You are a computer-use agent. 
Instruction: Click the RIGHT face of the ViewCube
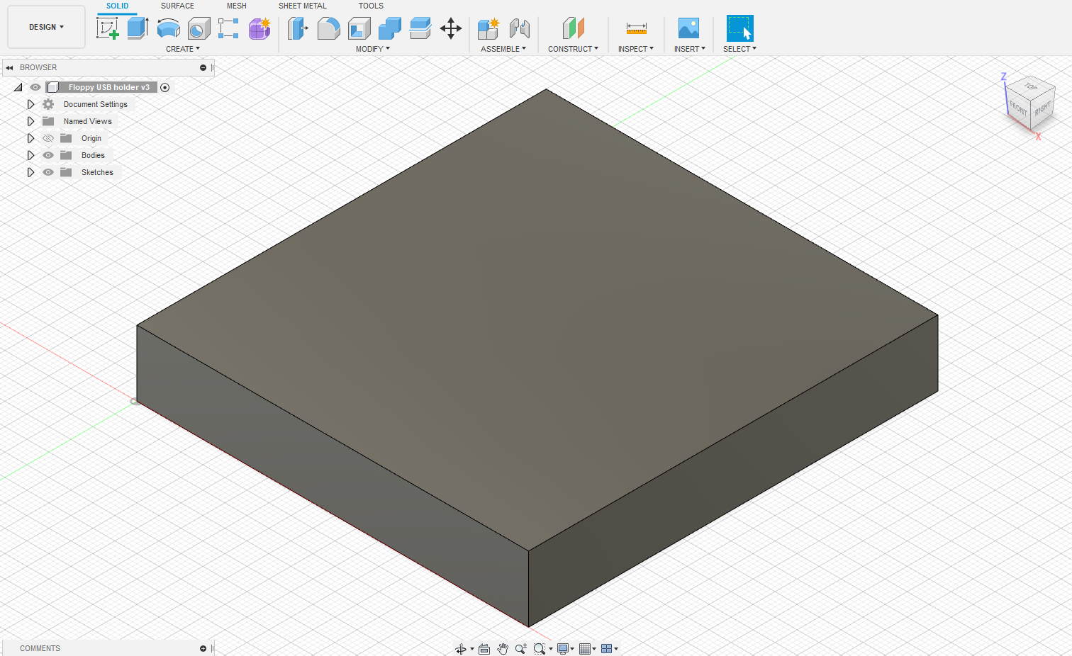click(1042, 110)
